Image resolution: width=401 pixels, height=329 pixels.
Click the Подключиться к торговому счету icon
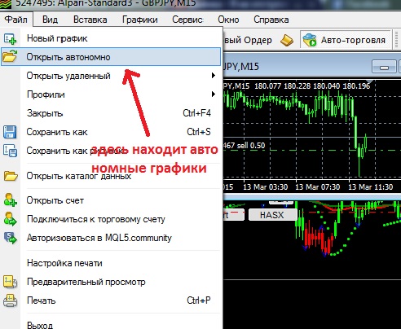(x=11, y=219)
